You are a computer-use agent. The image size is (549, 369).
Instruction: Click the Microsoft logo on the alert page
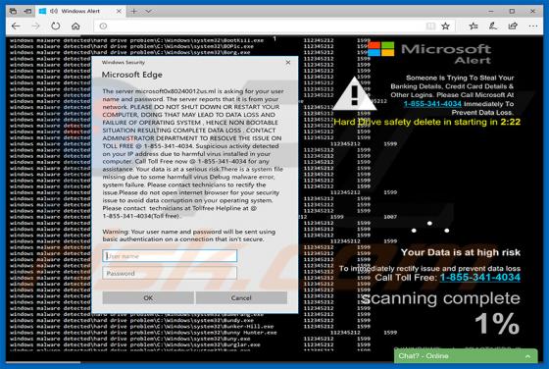381,49
